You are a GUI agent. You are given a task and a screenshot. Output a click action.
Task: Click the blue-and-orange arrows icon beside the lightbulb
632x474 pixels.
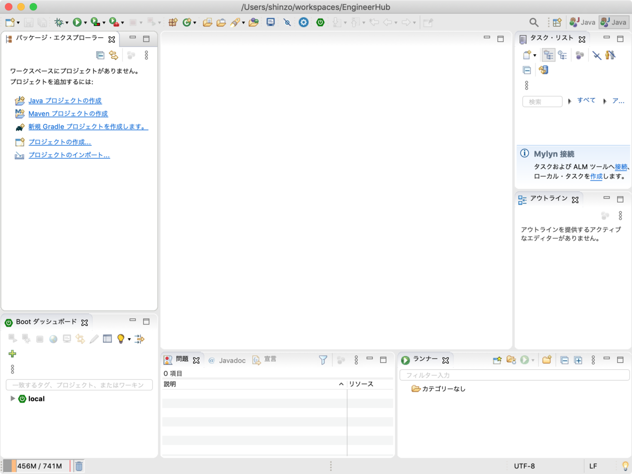139,339
